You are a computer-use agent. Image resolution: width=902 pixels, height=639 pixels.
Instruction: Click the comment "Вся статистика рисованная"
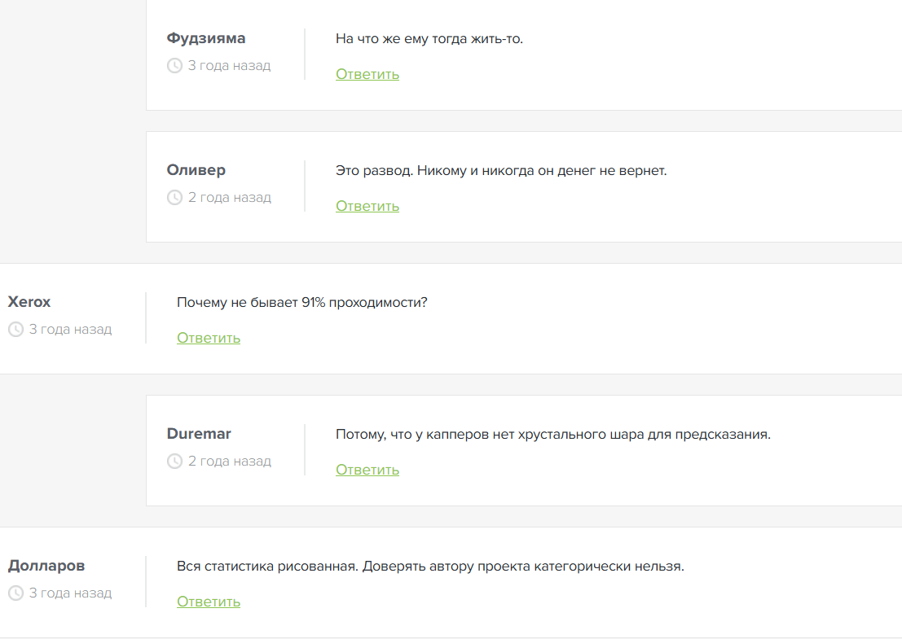(430, 567)
